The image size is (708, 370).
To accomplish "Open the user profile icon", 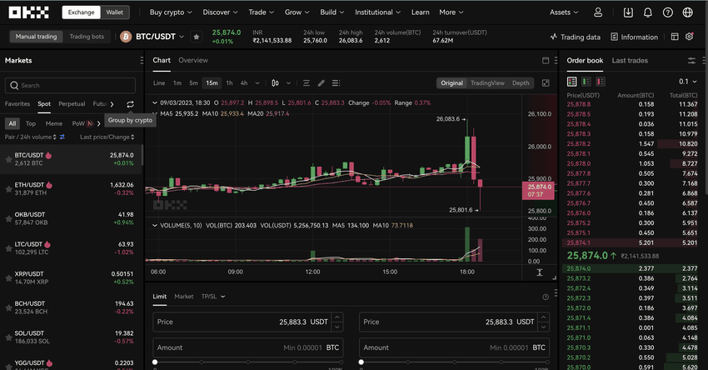I will tap(598, 12).
